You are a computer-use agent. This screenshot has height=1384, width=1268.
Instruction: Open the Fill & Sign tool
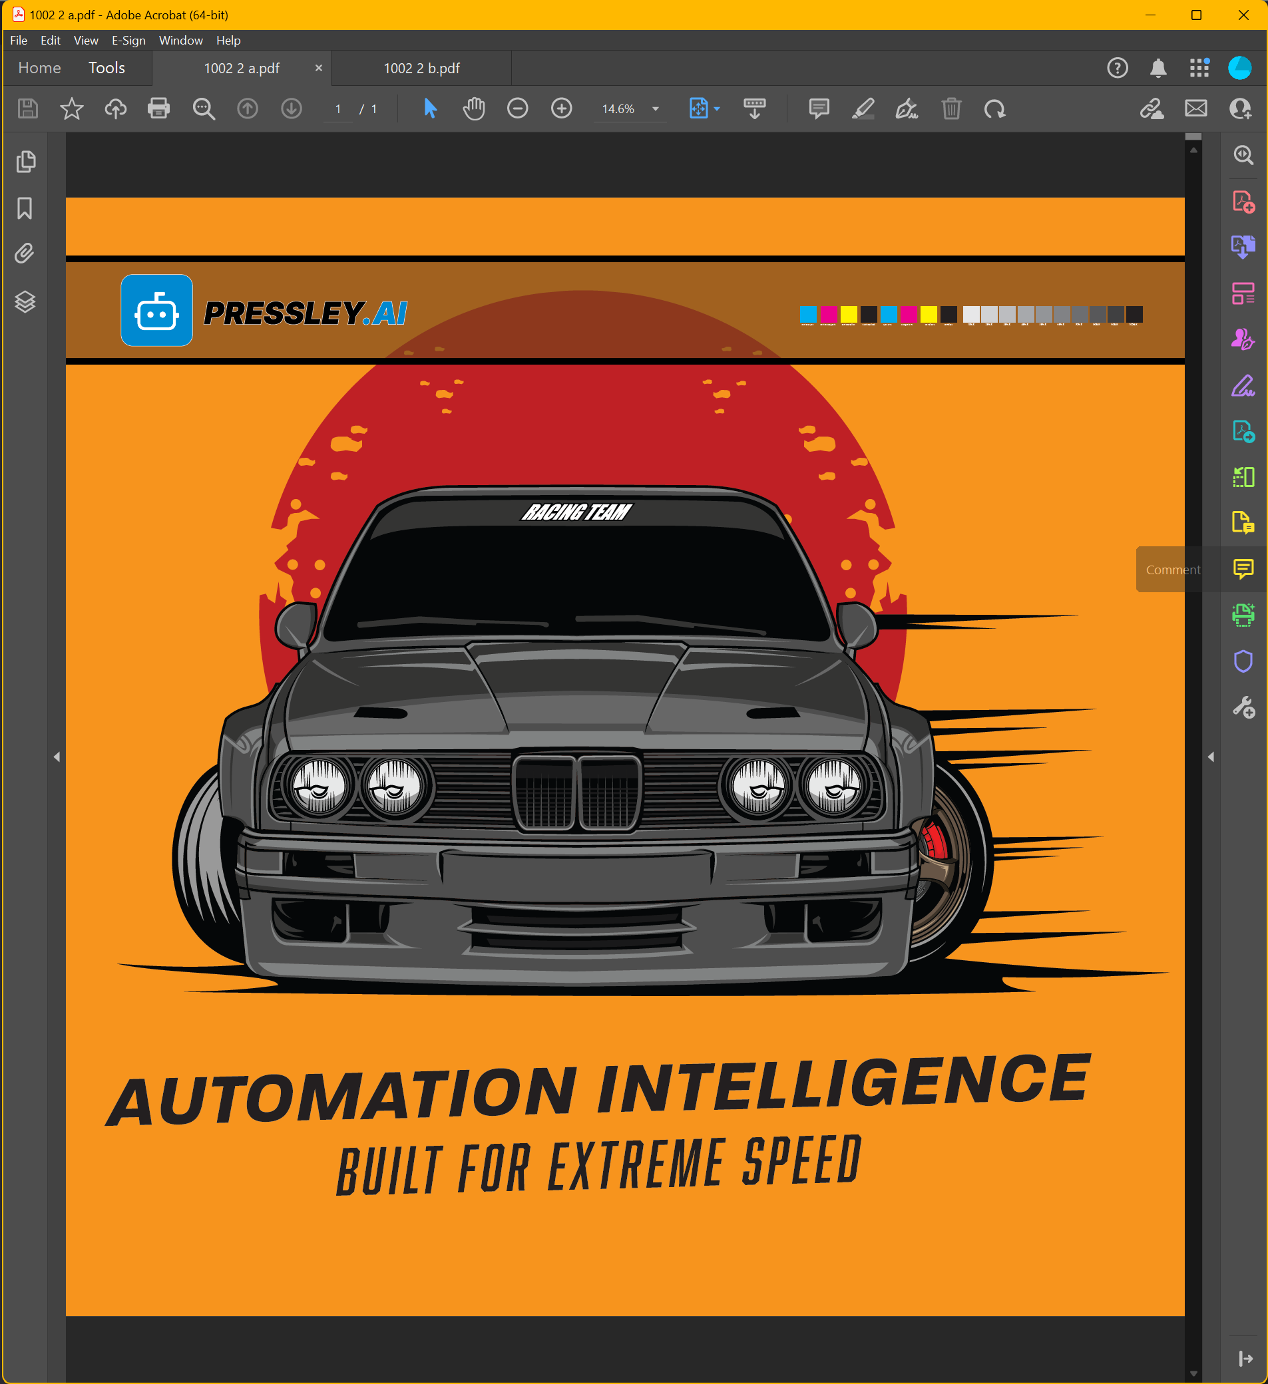tap(1243, 385)
